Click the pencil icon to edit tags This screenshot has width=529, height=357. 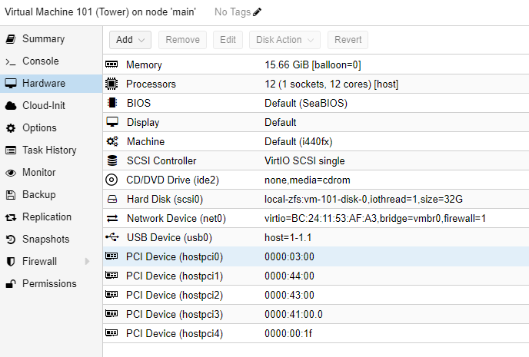[x=257, y=12]
